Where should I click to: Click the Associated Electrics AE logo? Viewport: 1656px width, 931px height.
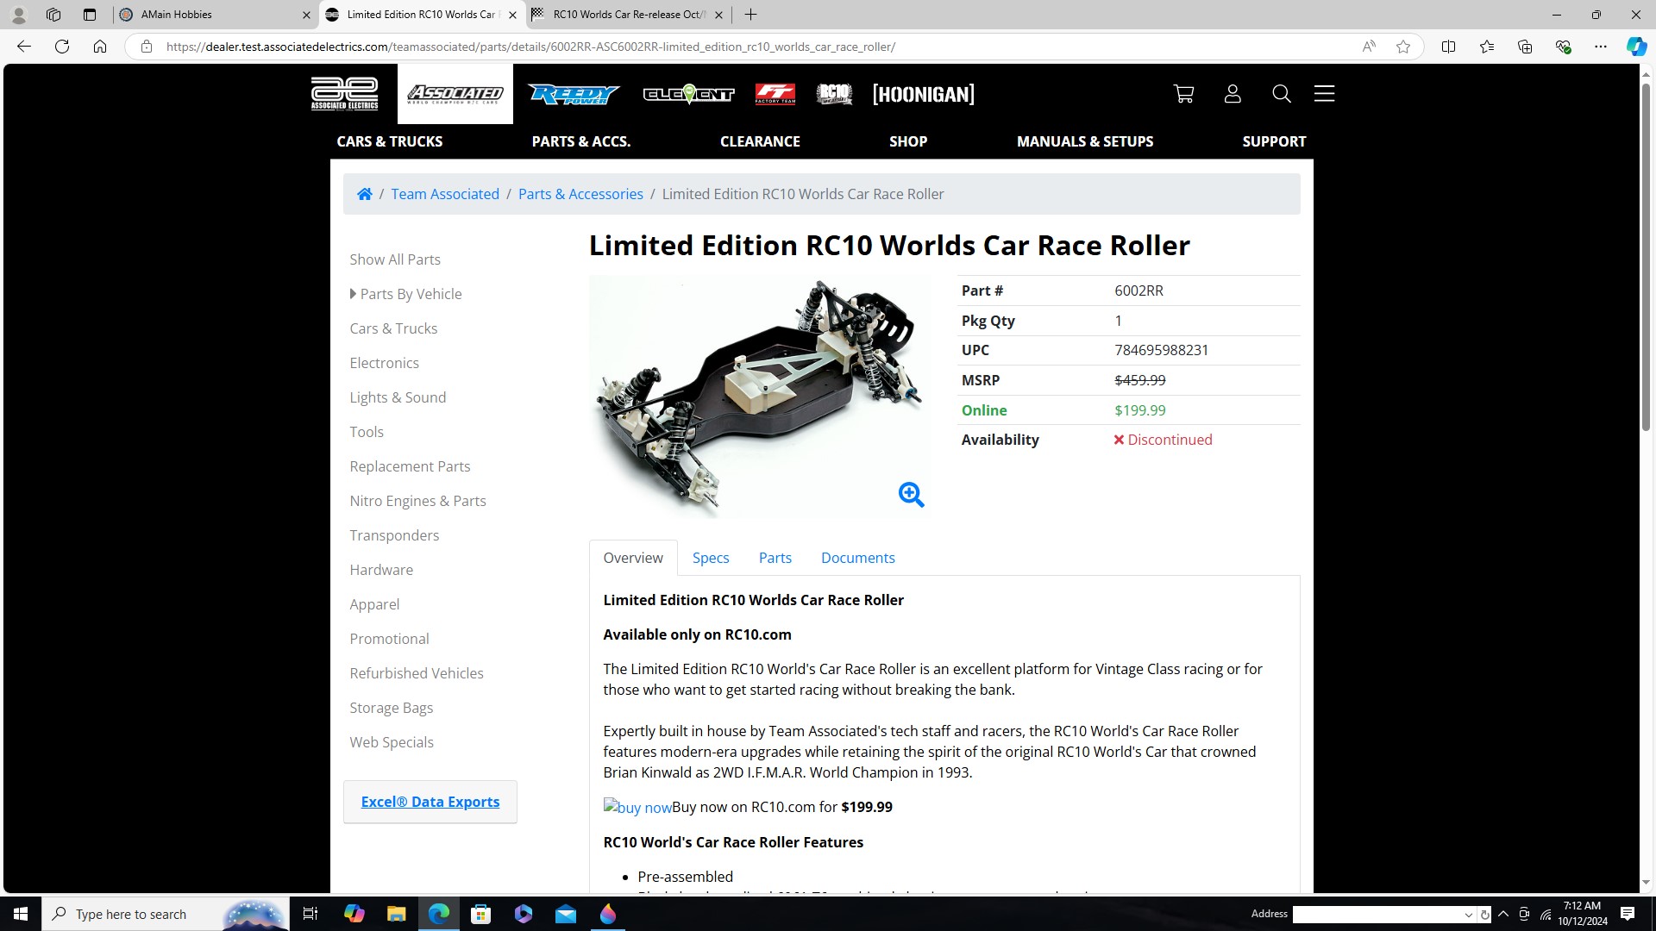[344, 94]
